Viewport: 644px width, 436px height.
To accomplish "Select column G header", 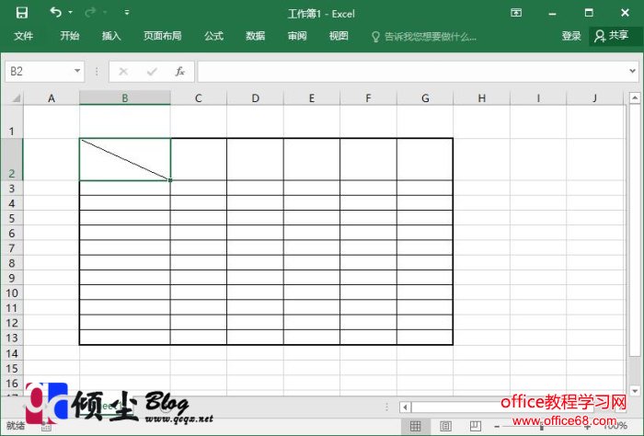I will point(425,98).
